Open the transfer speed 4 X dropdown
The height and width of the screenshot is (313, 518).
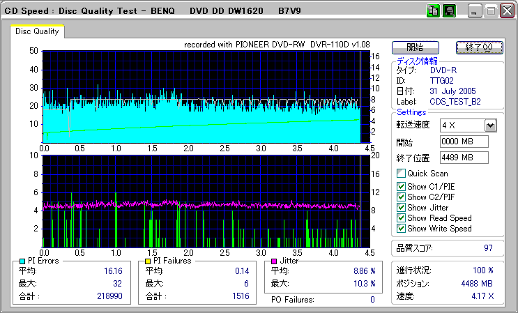(490, 125)
